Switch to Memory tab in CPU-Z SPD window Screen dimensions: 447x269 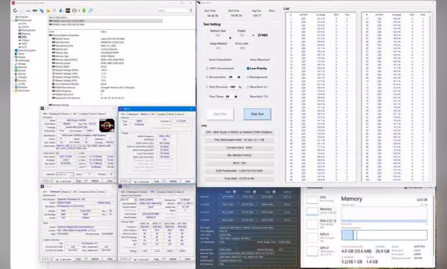[x=144, y=192]
